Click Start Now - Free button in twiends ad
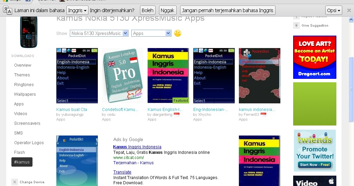Image resolution: width=354 pixels, height=186 pixels. pyautogui.click(x=315, y=165)
